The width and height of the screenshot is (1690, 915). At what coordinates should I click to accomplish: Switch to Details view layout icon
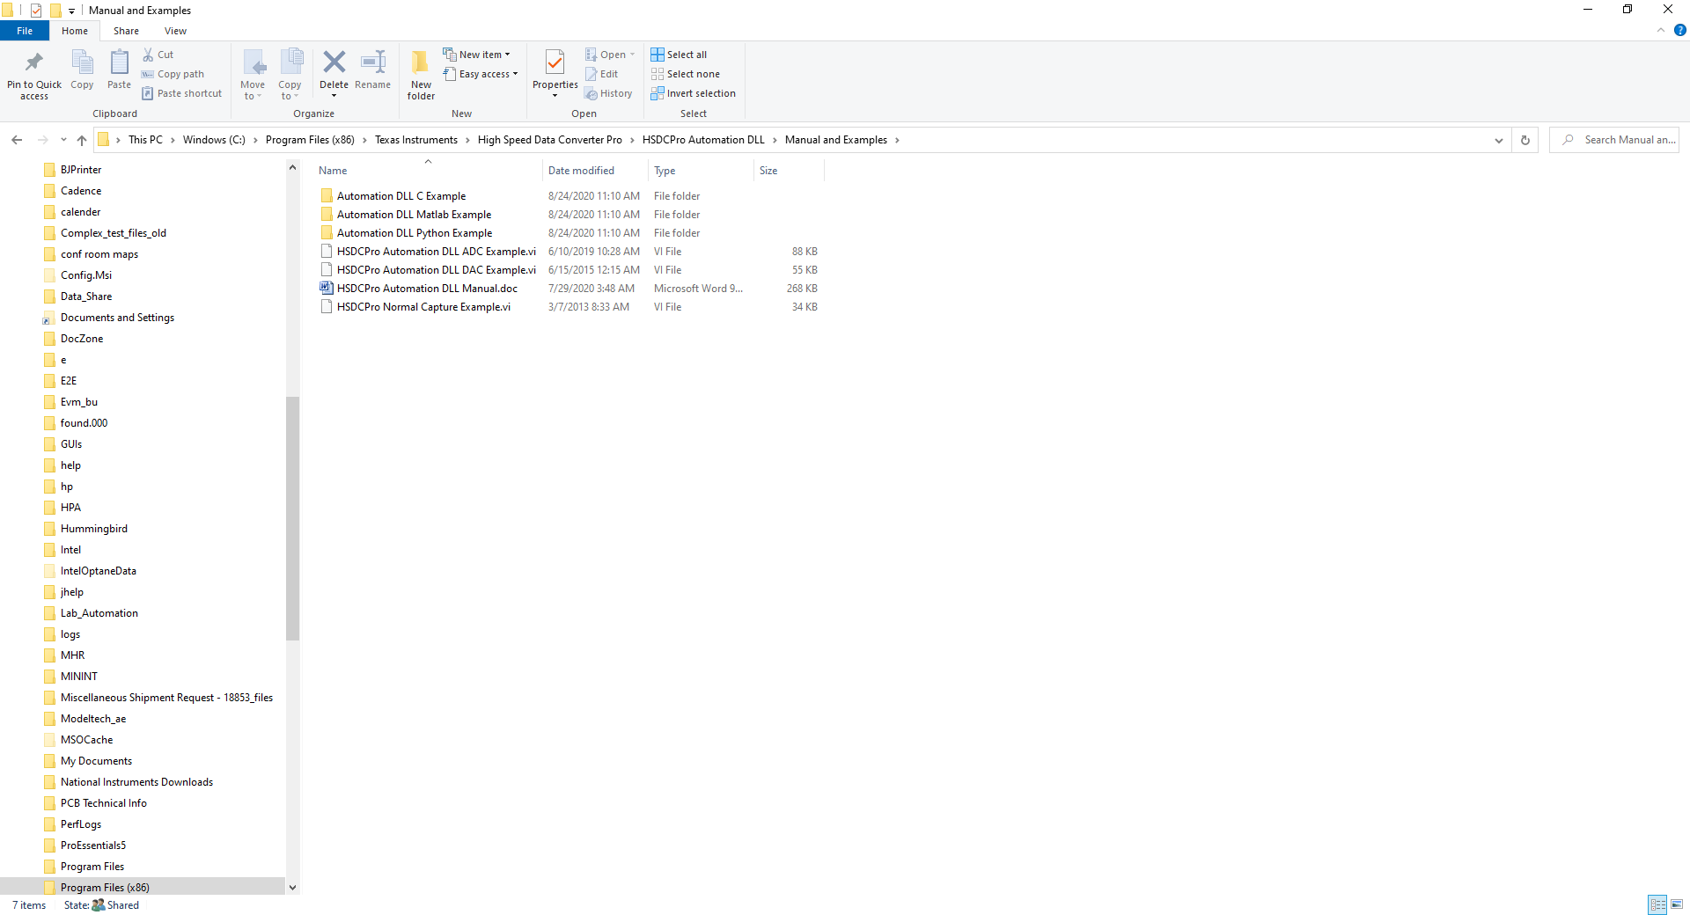(1657, 904)
